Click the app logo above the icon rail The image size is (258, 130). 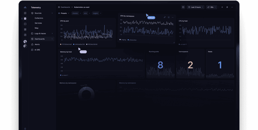pos(25,8)
